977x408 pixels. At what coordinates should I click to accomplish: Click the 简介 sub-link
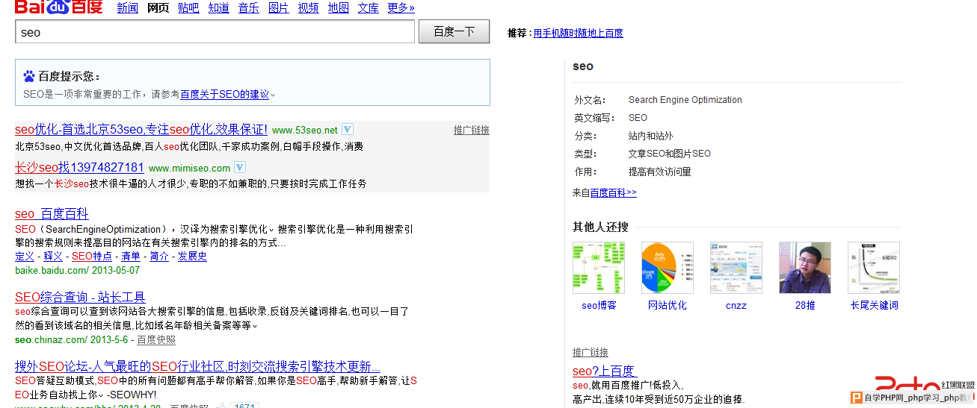click(x=159, y=256)
